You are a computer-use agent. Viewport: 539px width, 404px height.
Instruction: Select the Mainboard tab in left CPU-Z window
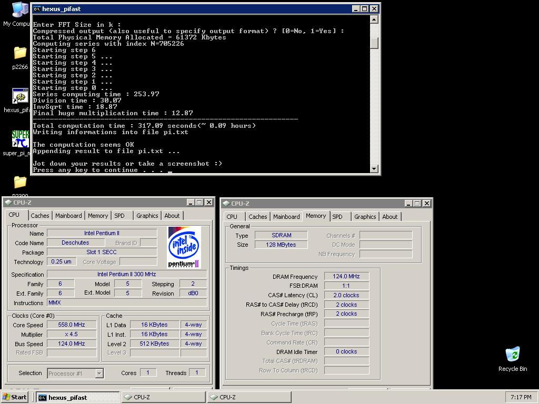pos(68,216)
